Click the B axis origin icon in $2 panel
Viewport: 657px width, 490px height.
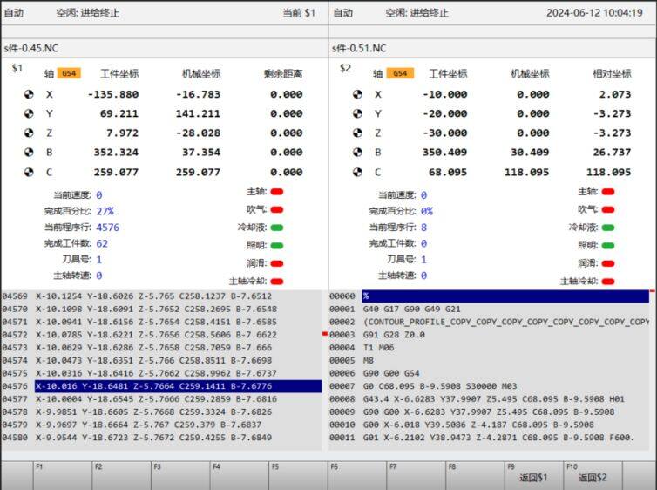(x=357, y=153)
